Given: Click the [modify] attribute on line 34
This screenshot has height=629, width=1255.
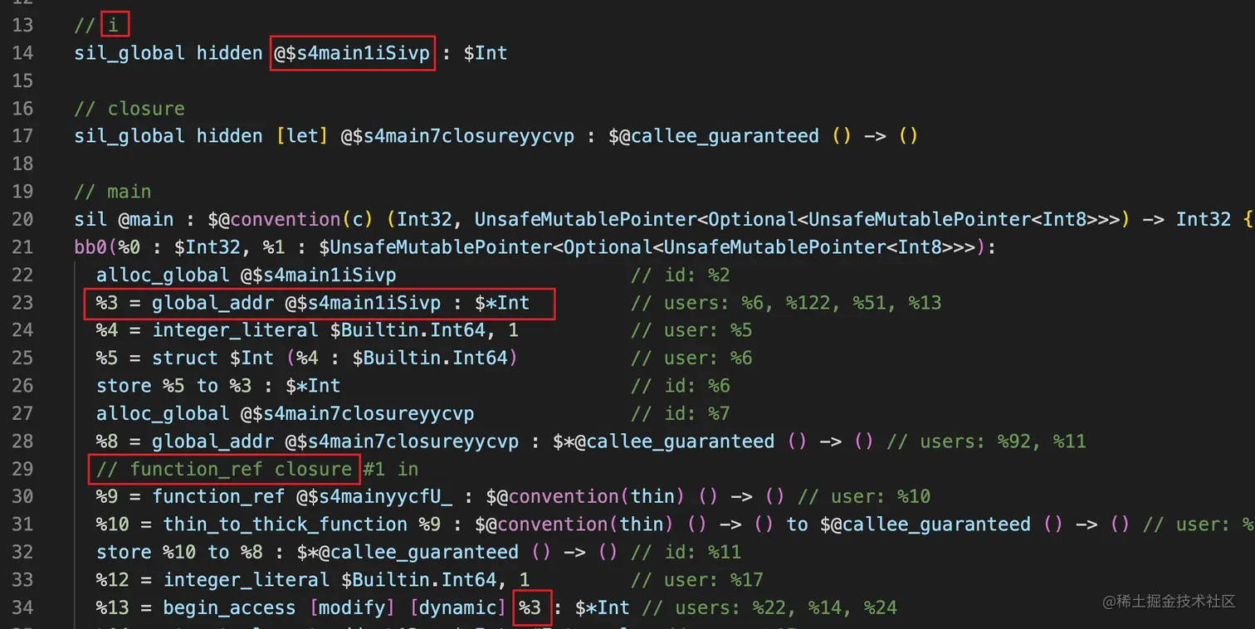Looking at the screenshot, I should coord(352,607).
